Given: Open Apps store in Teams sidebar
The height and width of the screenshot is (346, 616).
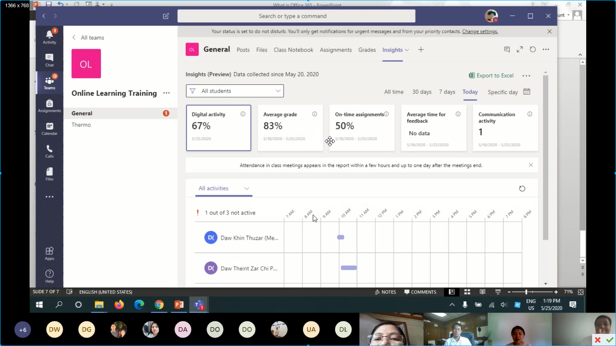Looking at the screenshot, I should (x=50, y=253).
